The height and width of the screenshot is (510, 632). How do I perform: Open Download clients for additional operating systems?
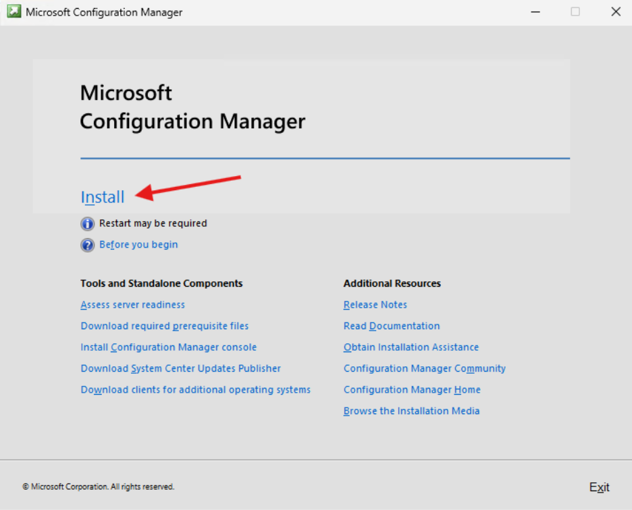click(x=195, y=389)
